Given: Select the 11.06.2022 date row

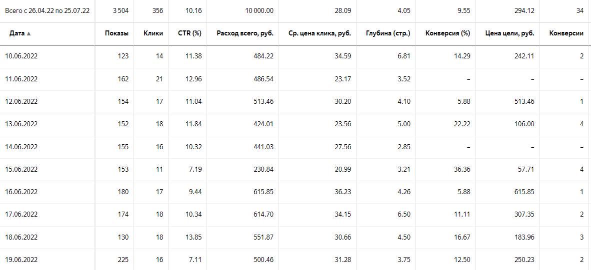Looking at the screenshot, I should [295, 79].
